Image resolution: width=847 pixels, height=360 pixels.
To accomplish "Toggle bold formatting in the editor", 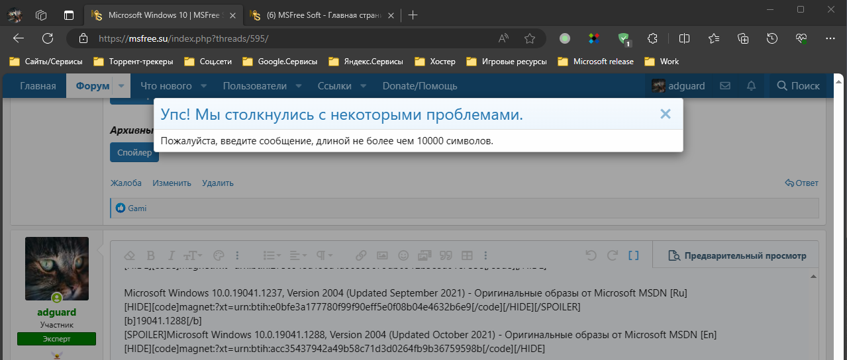I will (x=150, y=255).
